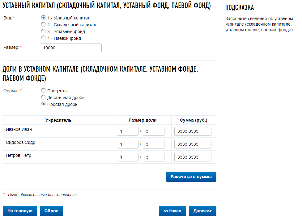Click Иванов Иван's sum field showing 3333.3333
302x217 pixels.
coord(193,131)
